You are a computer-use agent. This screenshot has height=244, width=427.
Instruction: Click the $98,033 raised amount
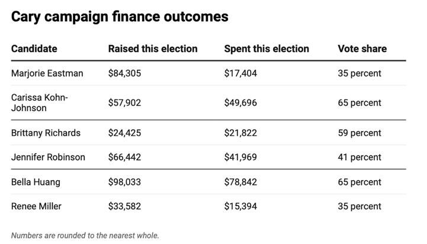[x=124, y=182]
